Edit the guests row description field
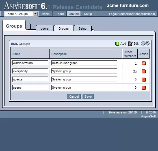The width and height of the screenshot is (158, 151). point(84,79)
